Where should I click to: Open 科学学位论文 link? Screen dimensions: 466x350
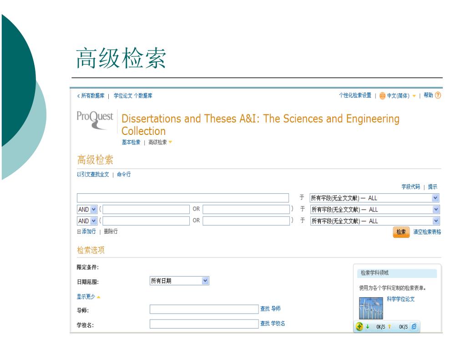(400, 299)
